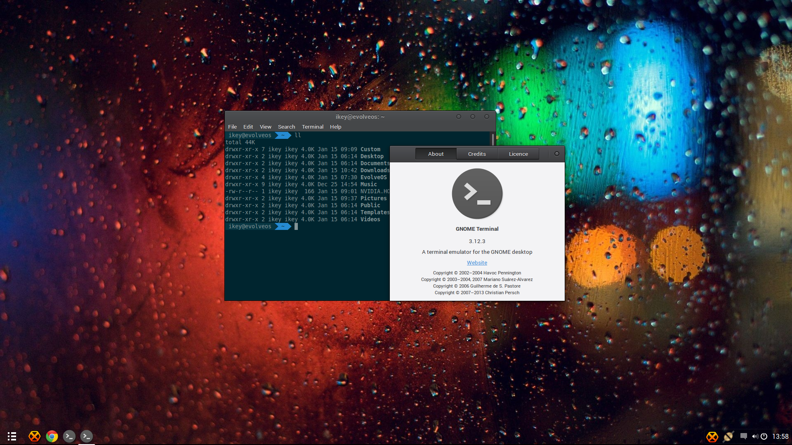Viewport: 792px width, 445px height.
Task: Open the Website link in About dialog
Action: coord(477,263)
